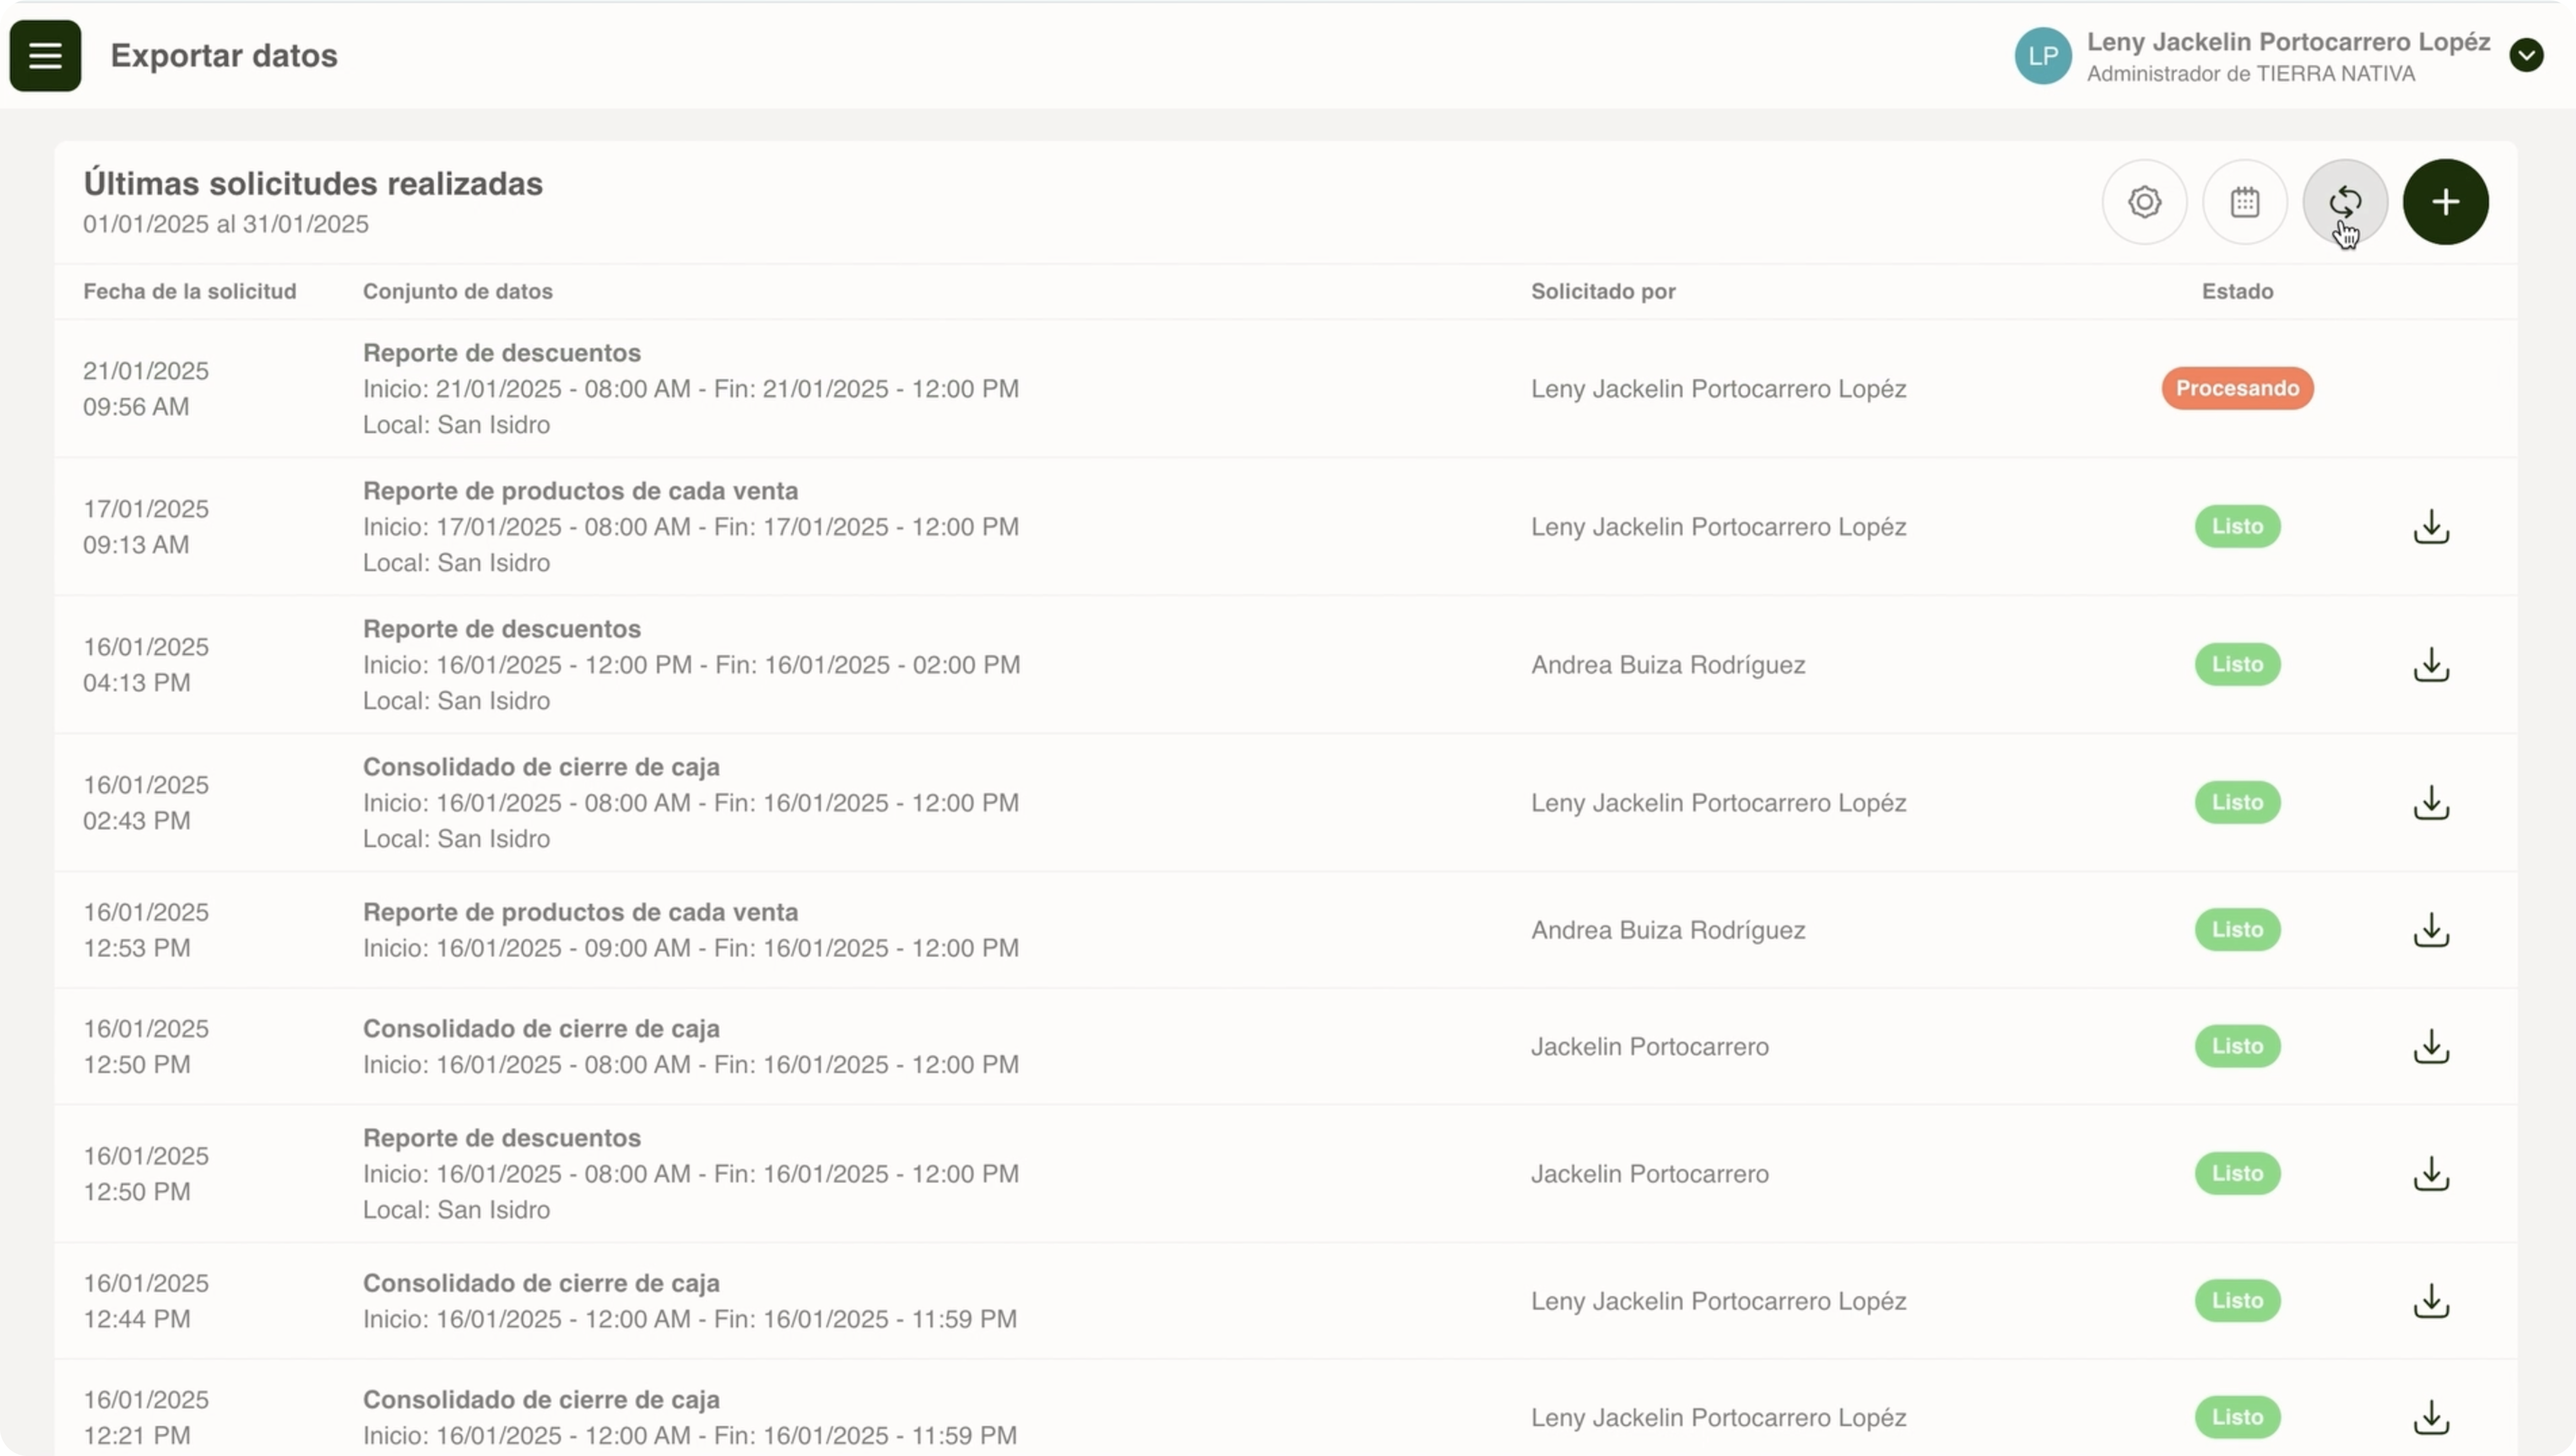Download the 12:44 PM consolidated report
The image size is (2576, 1456).
point(2431,1301)
